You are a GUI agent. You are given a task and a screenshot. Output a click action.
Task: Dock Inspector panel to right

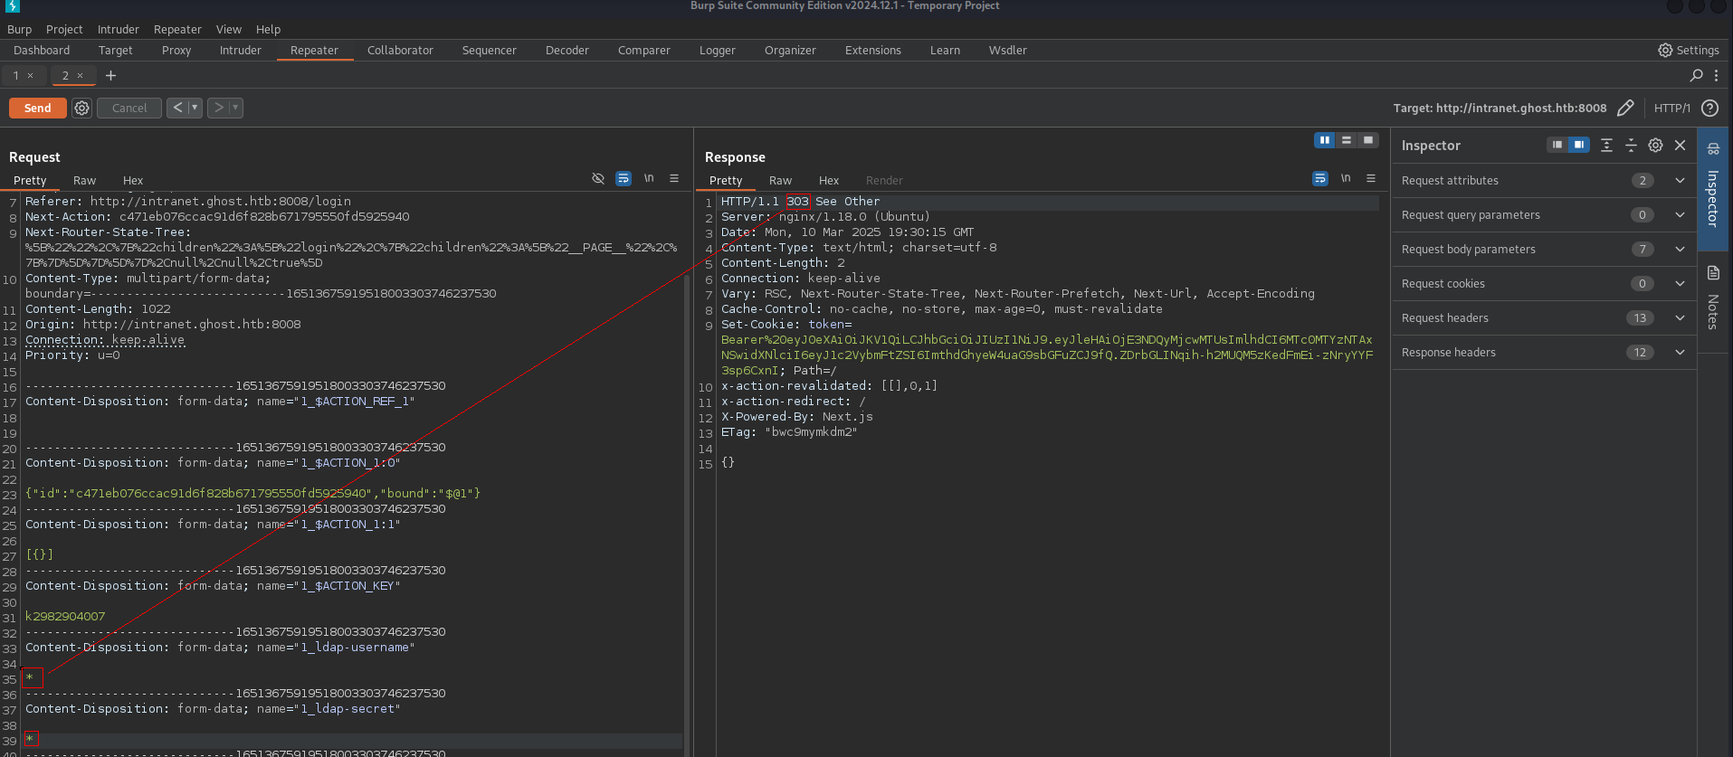[x=1578, y=145]
